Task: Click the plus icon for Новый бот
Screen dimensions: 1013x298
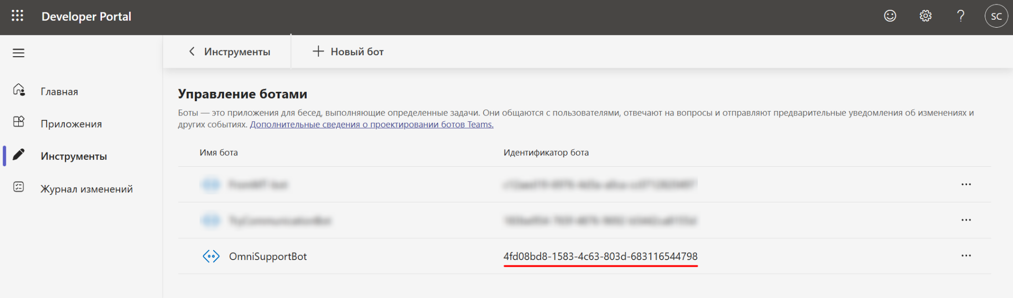Action: (318, 51)
